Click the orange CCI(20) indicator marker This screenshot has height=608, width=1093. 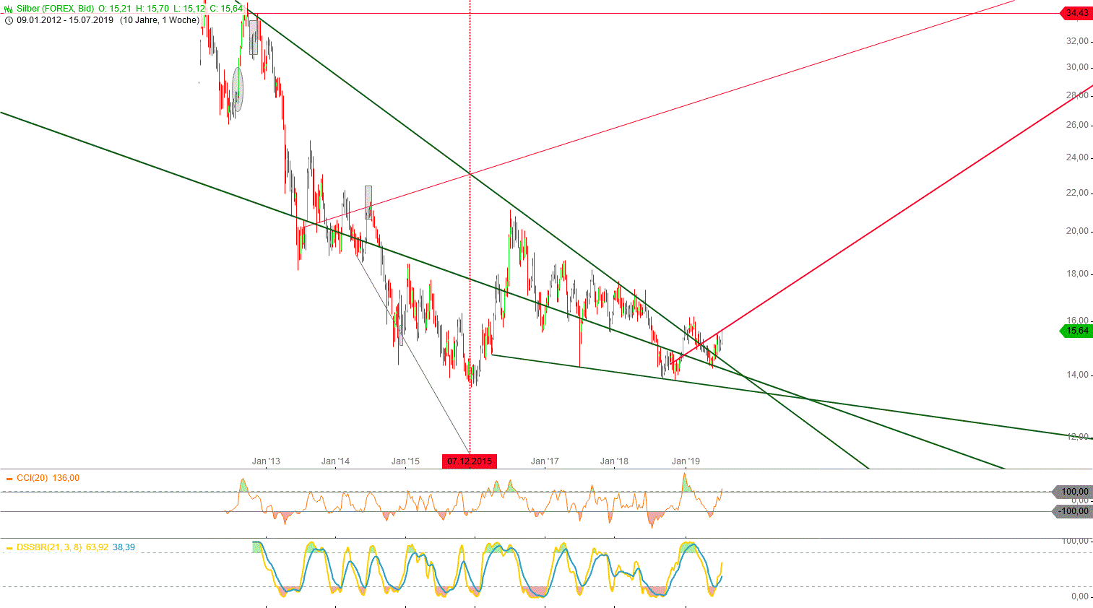[x=9, y=478]
